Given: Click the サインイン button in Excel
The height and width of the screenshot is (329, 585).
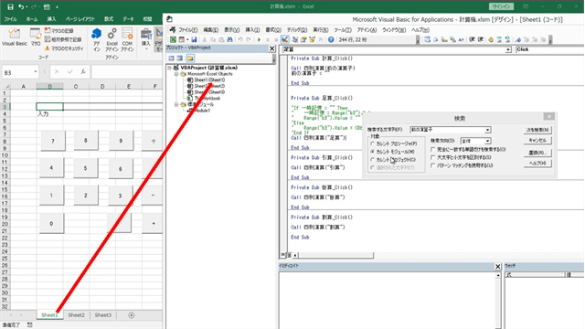Looking at the screenshot, I should (x=501, y=6).
